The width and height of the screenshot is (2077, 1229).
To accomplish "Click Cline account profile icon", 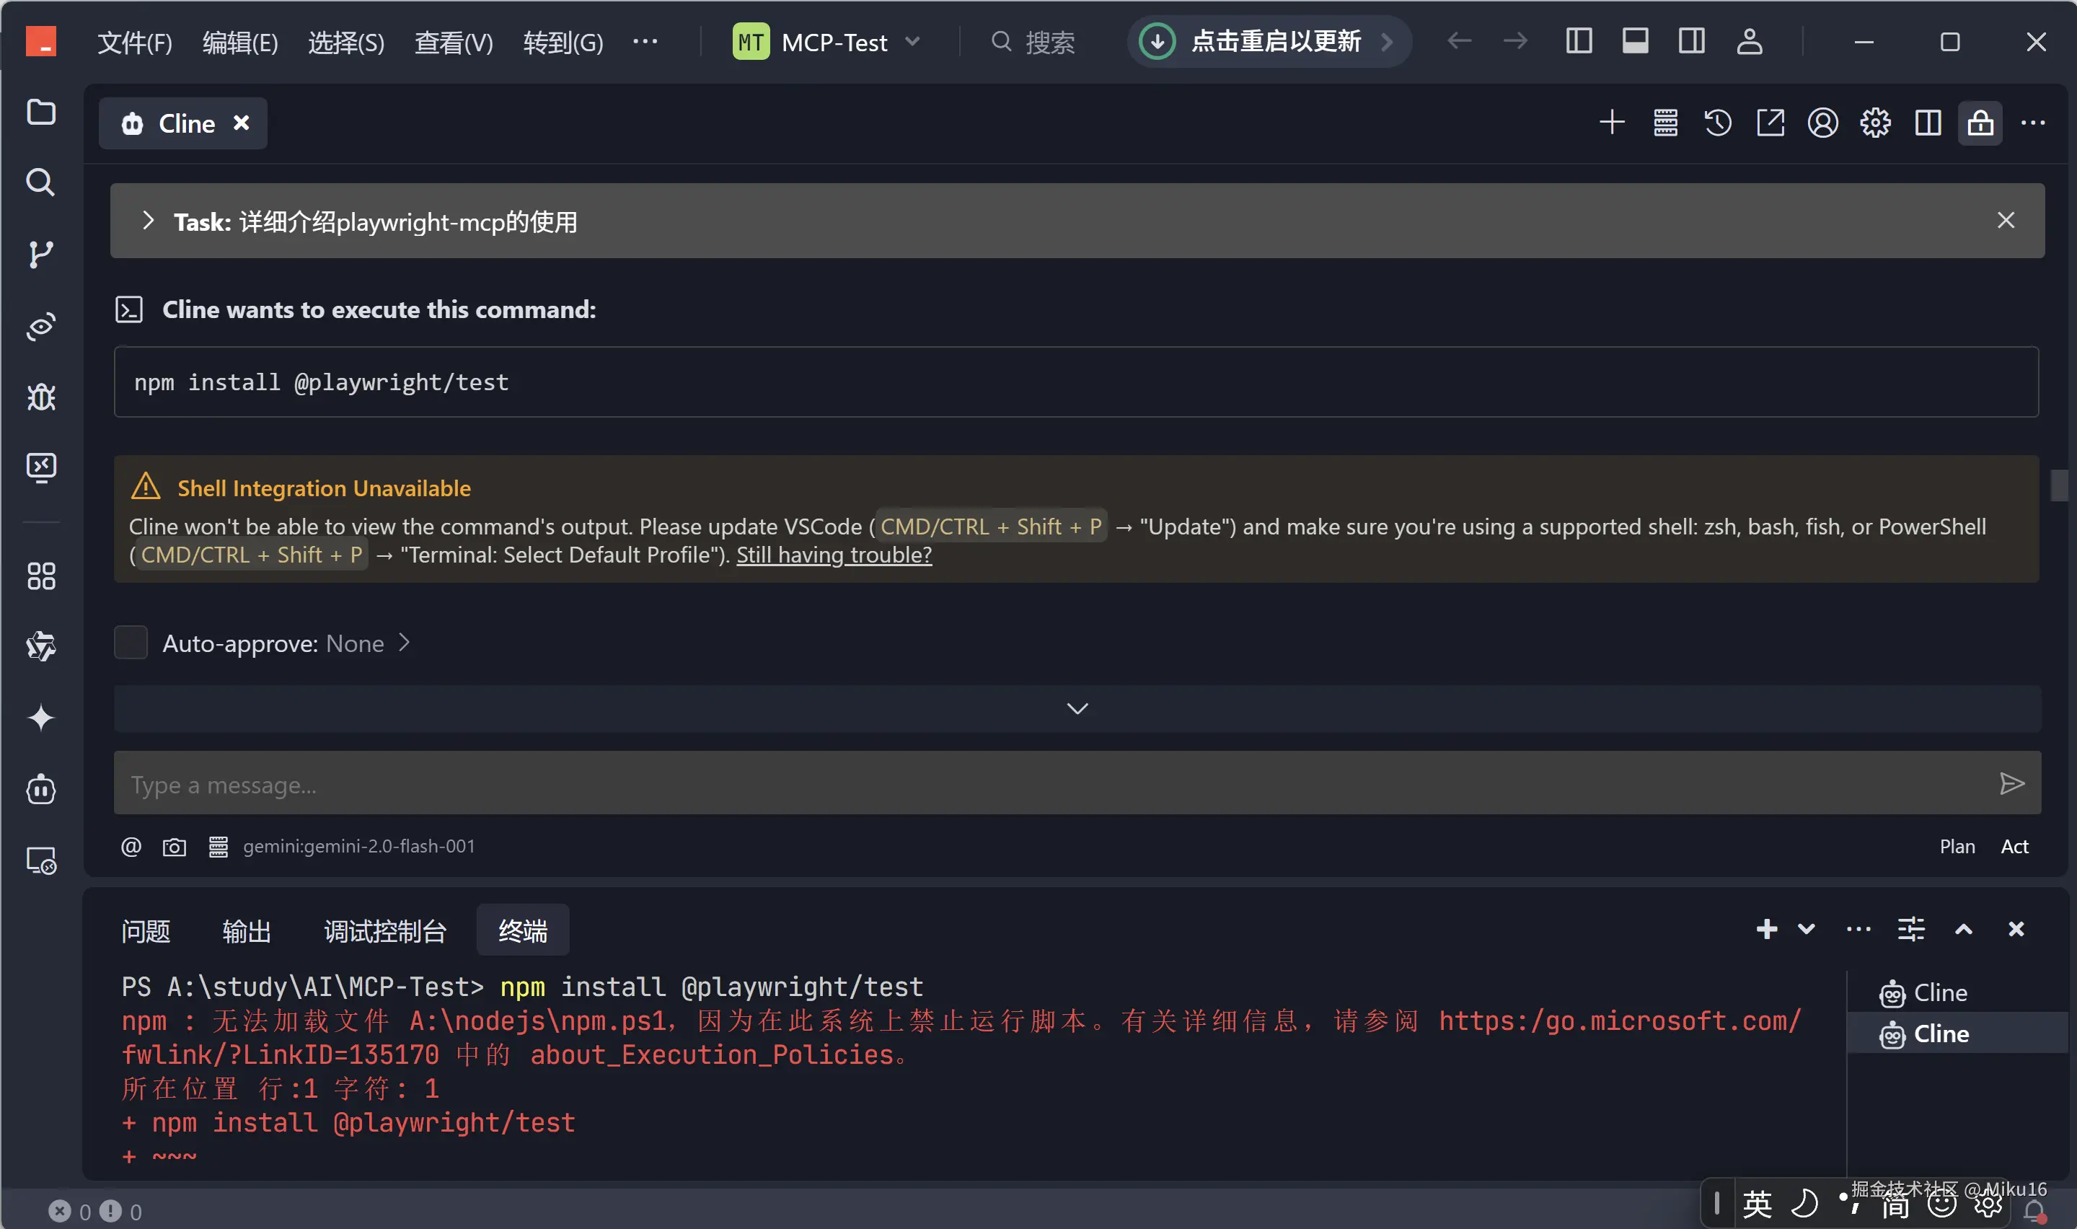I will (1822, 123).
